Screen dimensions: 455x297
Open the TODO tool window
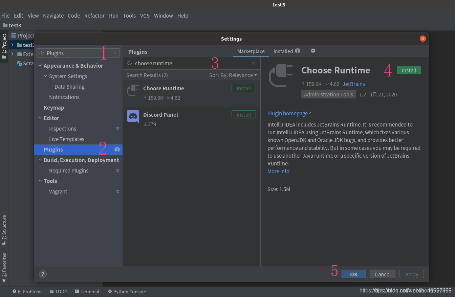pyautogui.click(x=59, y=292)
